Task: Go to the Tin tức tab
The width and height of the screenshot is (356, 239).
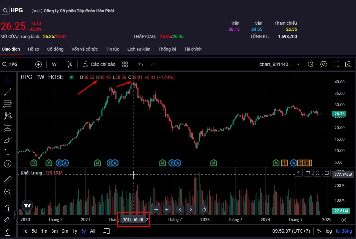Action: click(x=113, y=49)
